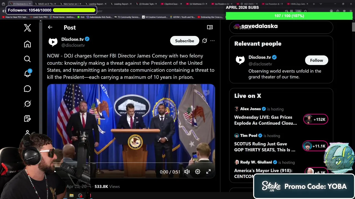This screenshot has width=355, height=199.
Task: Open Embracing the Cross bookmark
Action: pos(210,17)
